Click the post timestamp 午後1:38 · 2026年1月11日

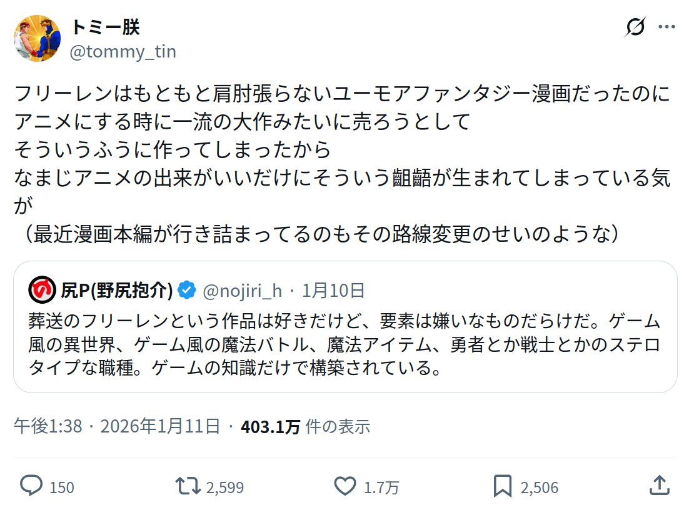point(117,426)
